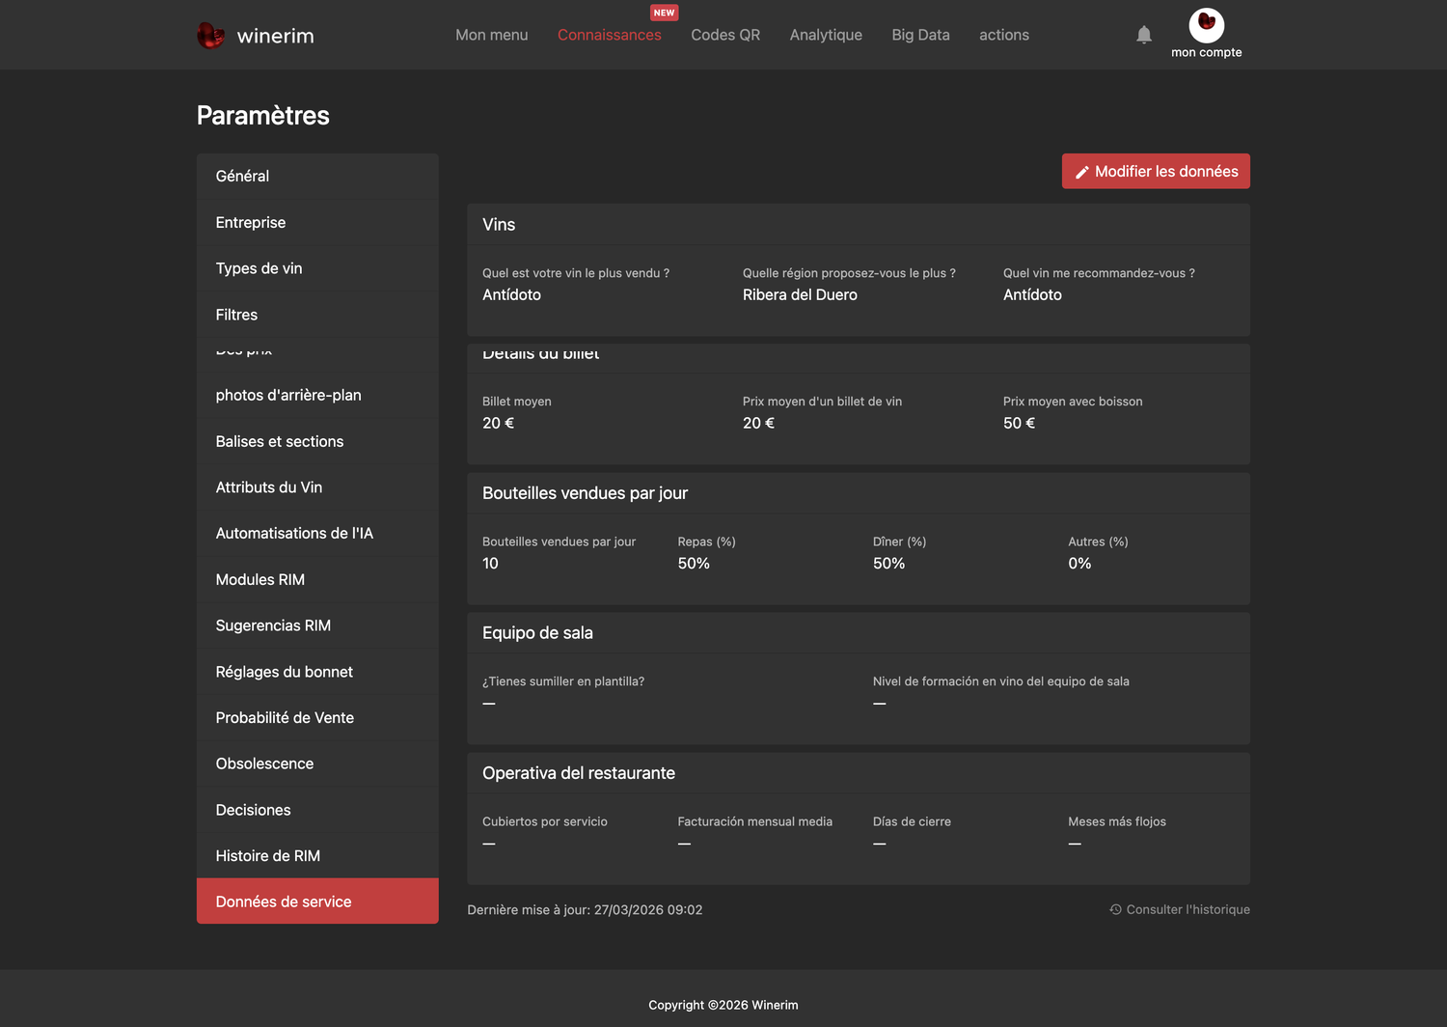Image resolution: width=1447 pixels, height=1027 pixels.
Task: Click Nivel de formación en vino label
Action: (1000, 681)
